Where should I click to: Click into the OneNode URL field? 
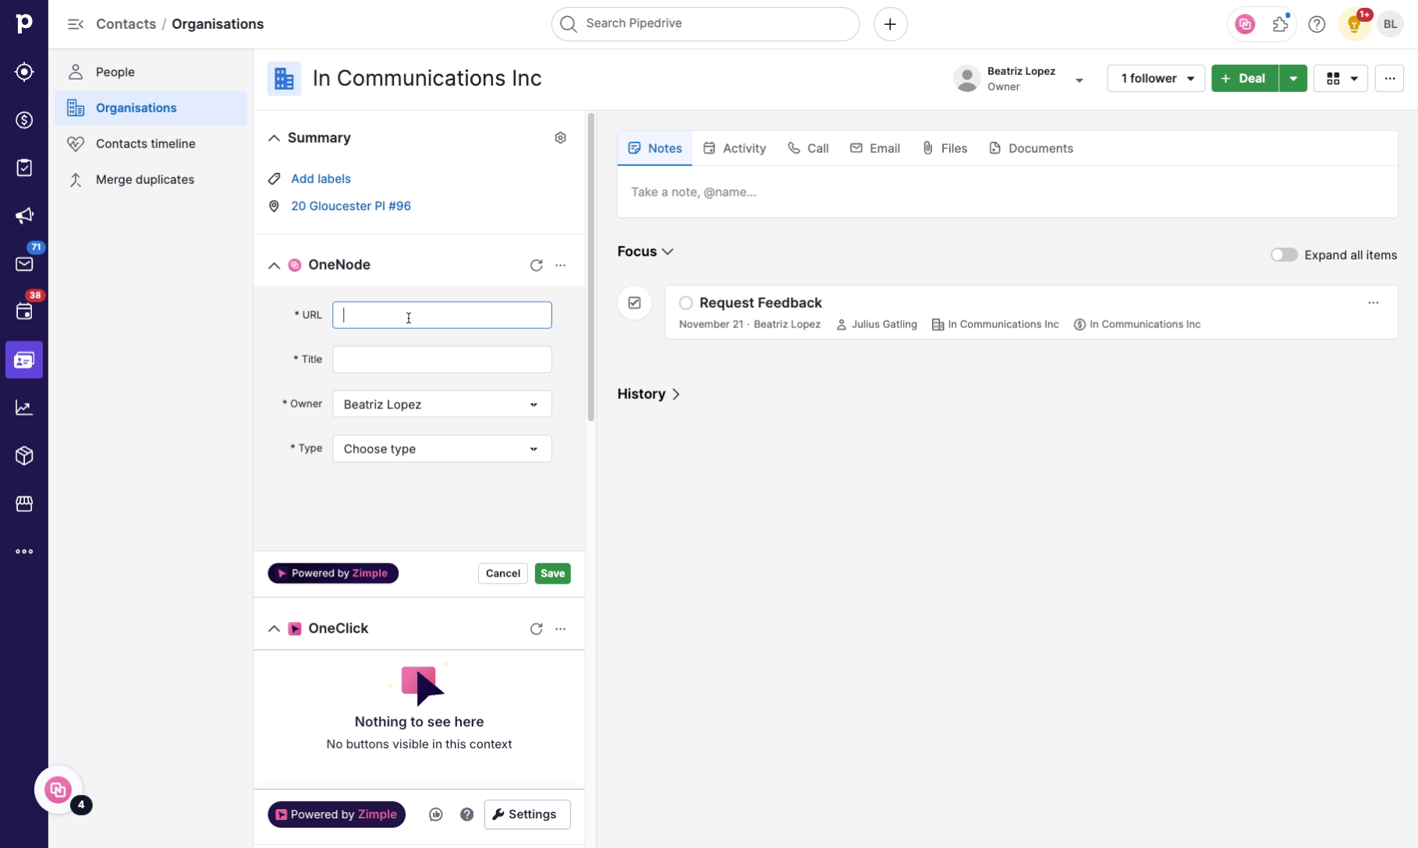pyautogui.click(x=441, y=315)
